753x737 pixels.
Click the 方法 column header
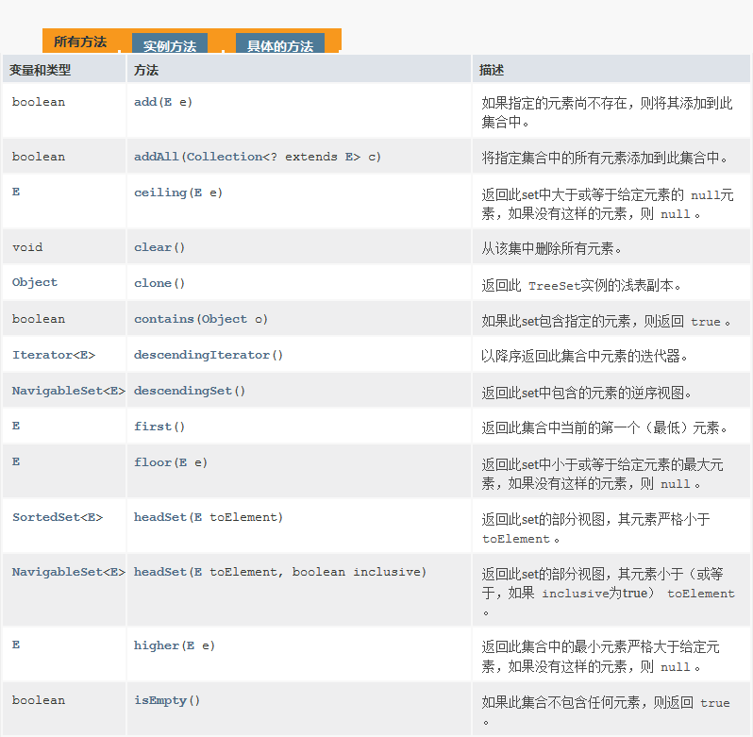click(x=146, y=70)
